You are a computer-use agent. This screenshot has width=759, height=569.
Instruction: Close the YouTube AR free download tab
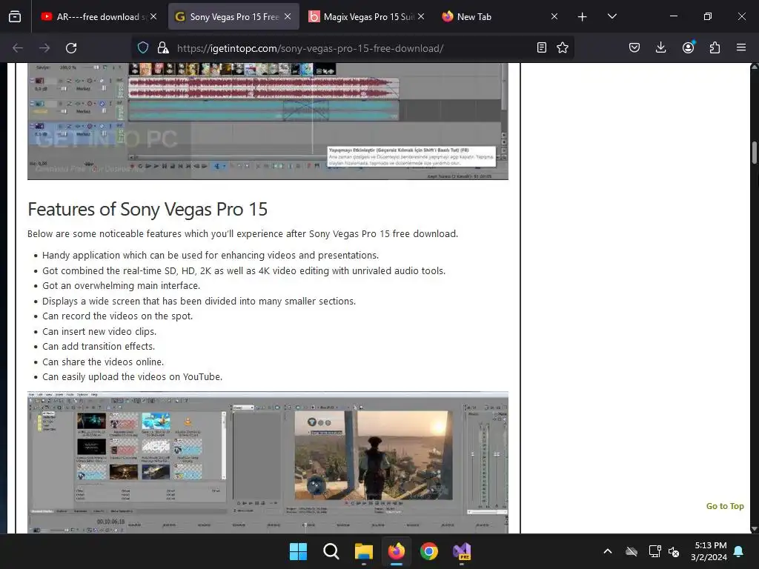153,16
